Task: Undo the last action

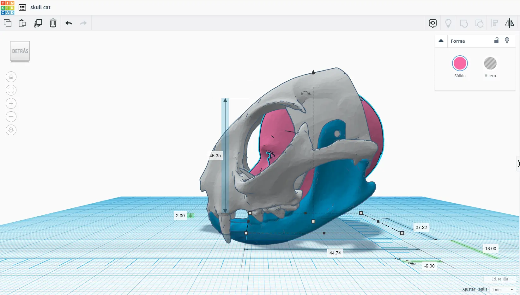Action: 69,23
